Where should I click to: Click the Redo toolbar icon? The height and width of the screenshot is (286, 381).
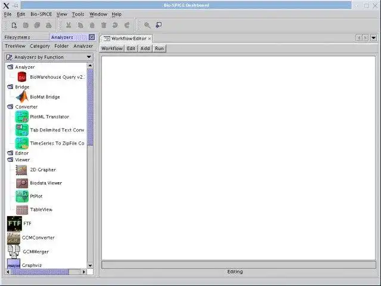click(x=127, y=25)
